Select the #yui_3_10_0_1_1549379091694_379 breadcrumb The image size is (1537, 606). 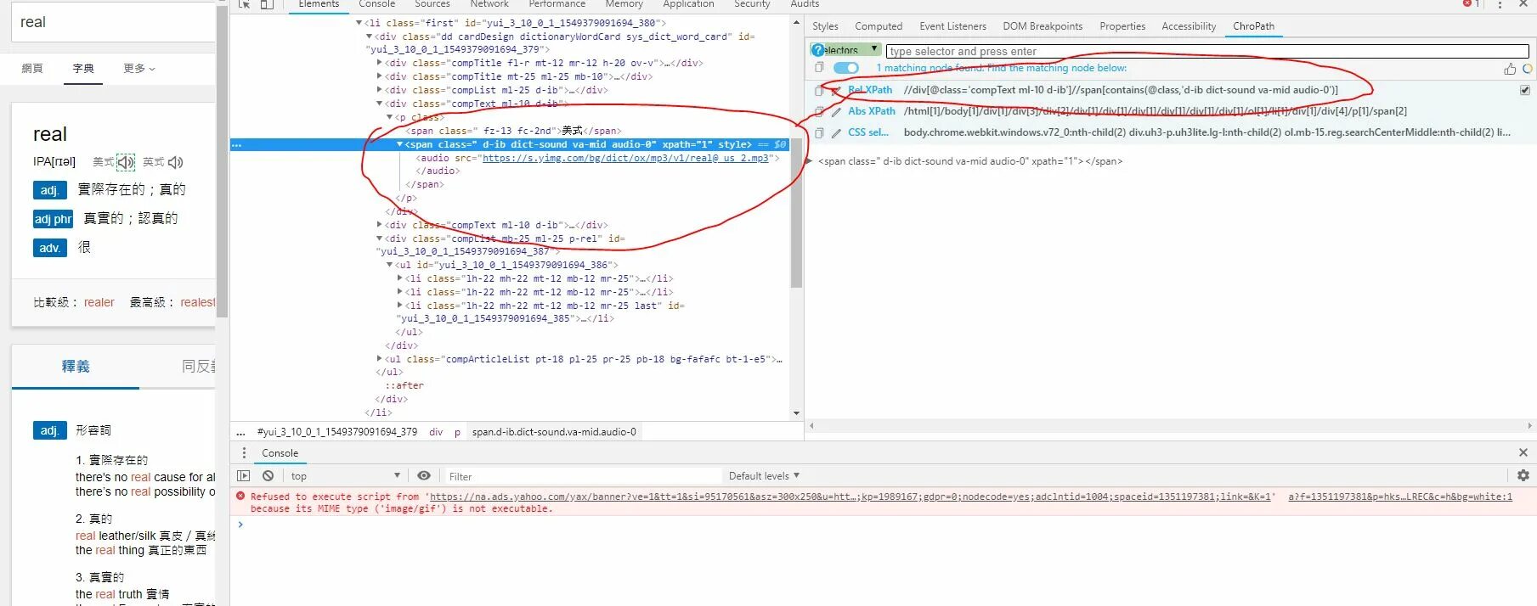[337, 432]
